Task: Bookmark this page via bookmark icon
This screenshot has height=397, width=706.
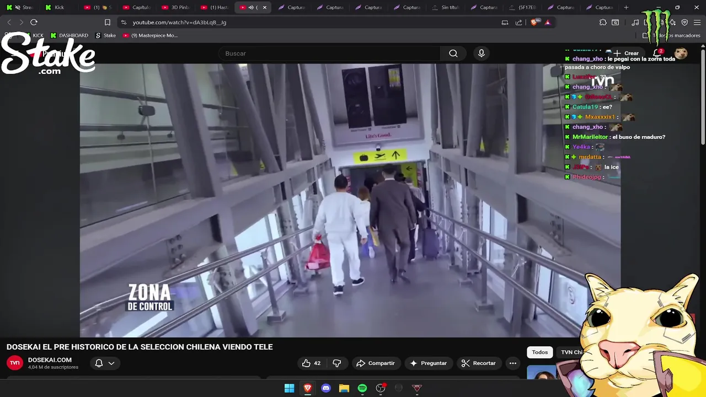Action: tap(108, 22)
